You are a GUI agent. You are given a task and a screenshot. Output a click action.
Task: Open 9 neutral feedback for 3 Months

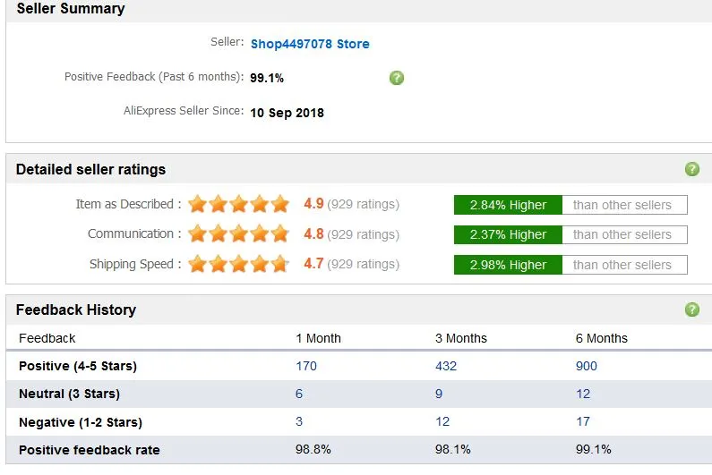click(439, 394)
